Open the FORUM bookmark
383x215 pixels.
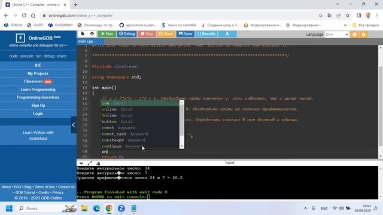click(13, 25)
